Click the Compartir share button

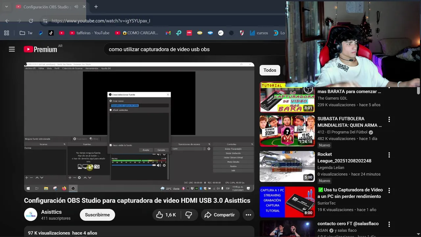click(219, 215)
